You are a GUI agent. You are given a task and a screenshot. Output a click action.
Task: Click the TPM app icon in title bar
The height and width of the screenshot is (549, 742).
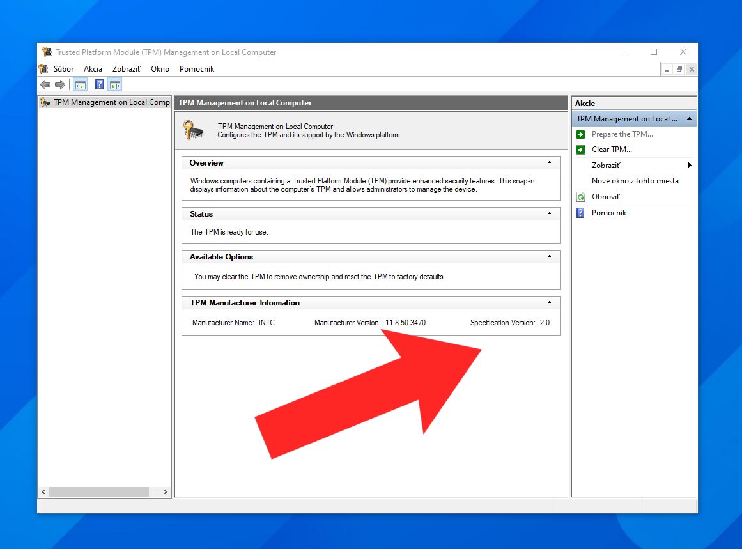click(47, 52)
